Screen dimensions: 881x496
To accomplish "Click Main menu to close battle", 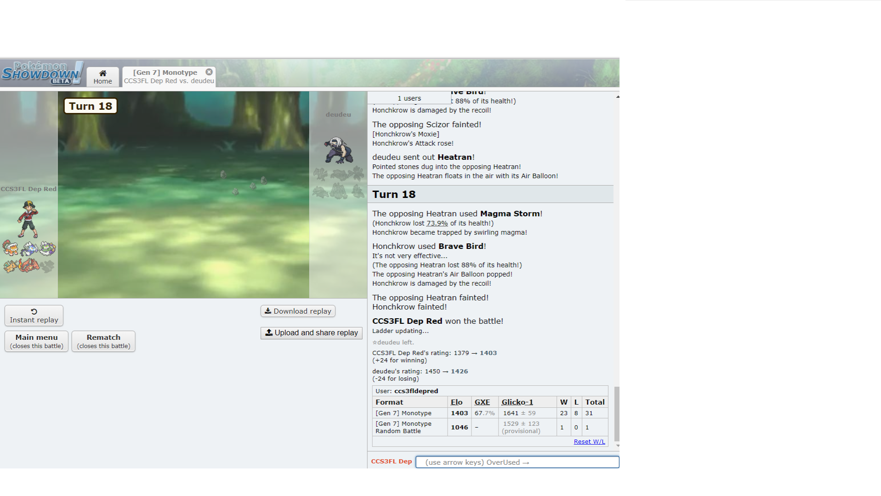I will pyautogui.click(x=37, y=341).
